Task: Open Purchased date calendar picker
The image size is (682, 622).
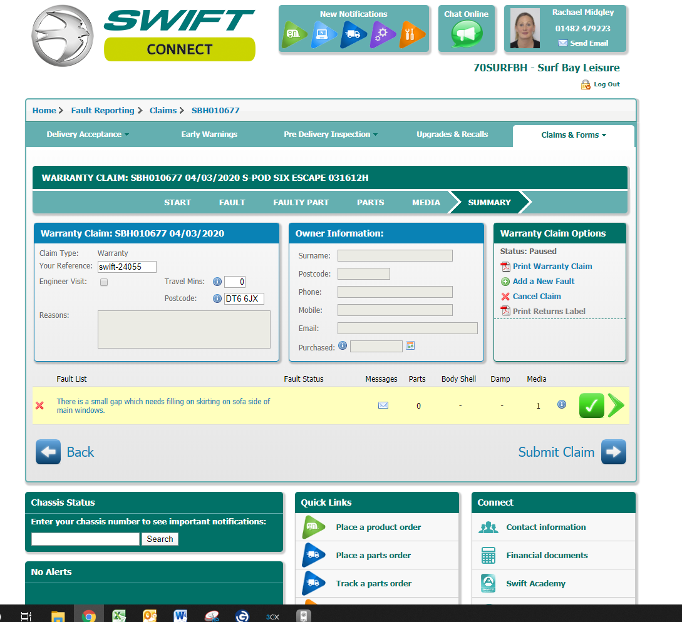Action: point(410,345)
